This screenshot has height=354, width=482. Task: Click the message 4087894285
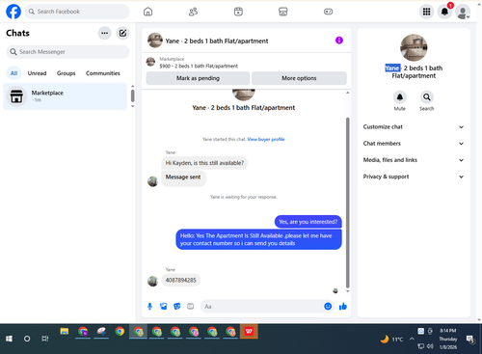[x=180, y=280]
